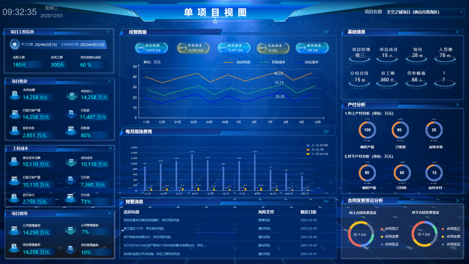Click the 应付未付 15 ring gauge

(434, 173)
